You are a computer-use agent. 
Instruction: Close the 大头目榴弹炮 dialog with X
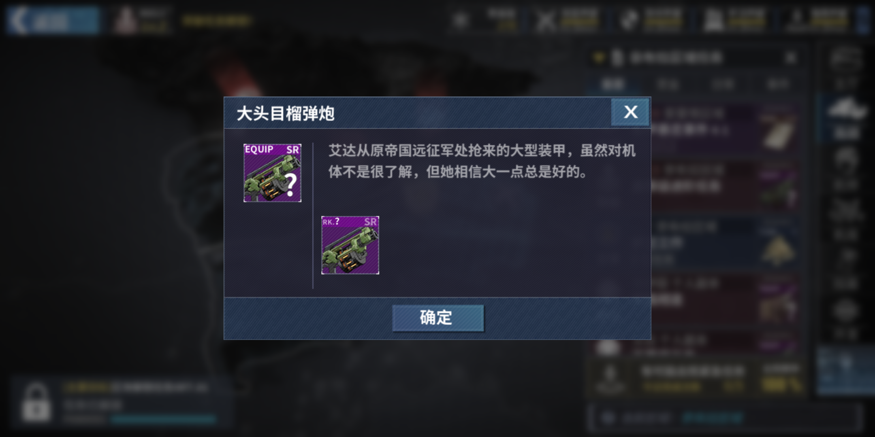pos(630,112)
